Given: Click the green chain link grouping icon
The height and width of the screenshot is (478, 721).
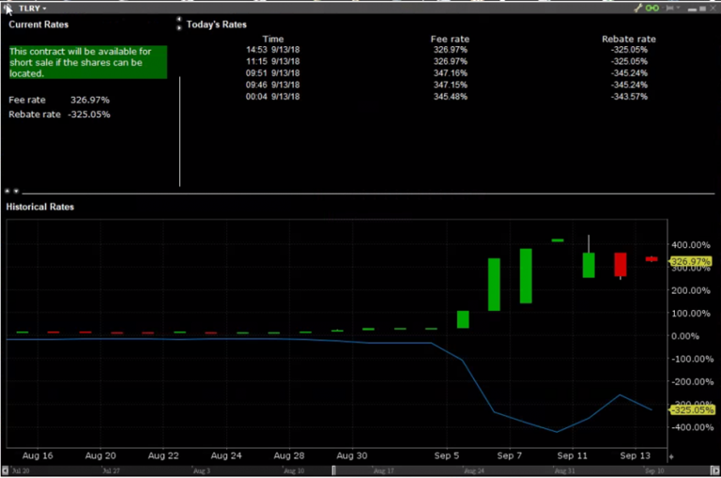Looking at the screenshot, I should click(653, 8).
